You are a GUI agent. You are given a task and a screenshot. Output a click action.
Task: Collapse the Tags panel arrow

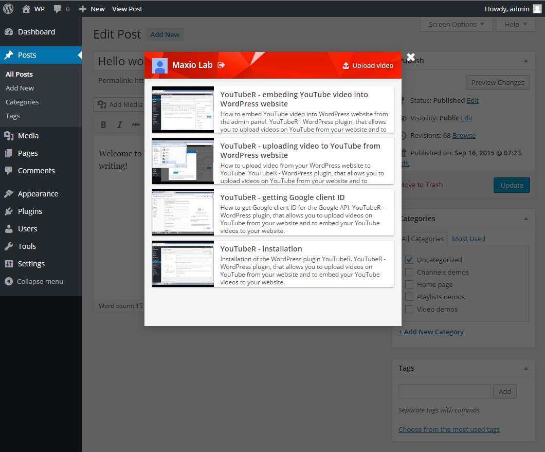tap(526, 368)
